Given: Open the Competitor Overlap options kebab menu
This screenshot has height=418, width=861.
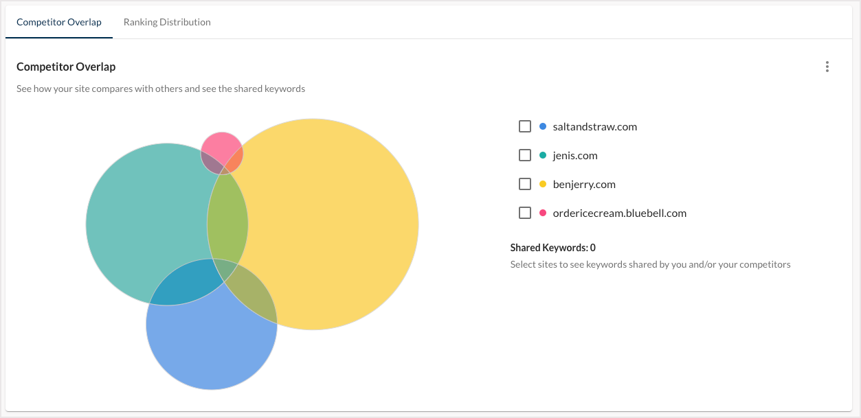Looking at the screenshot, I should (x=827, y=67).
